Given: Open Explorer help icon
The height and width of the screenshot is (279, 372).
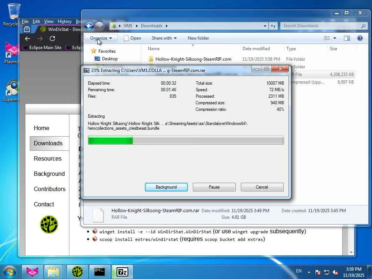Looking at the screenshot, I should pos(360,38).
